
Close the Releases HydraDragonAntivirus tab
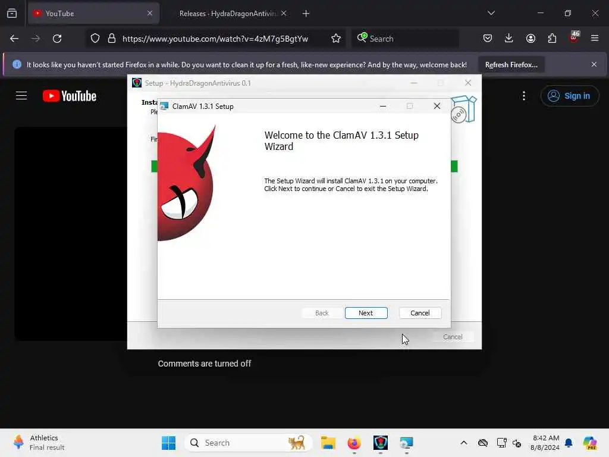pos(284,14)
